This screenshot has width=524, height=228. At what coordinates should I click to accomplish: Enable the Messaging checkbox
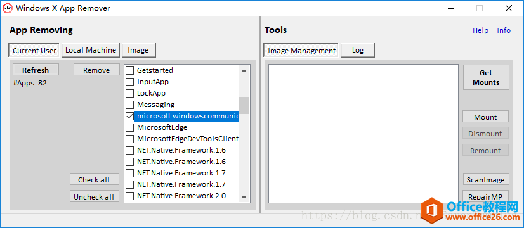(129, 104)
